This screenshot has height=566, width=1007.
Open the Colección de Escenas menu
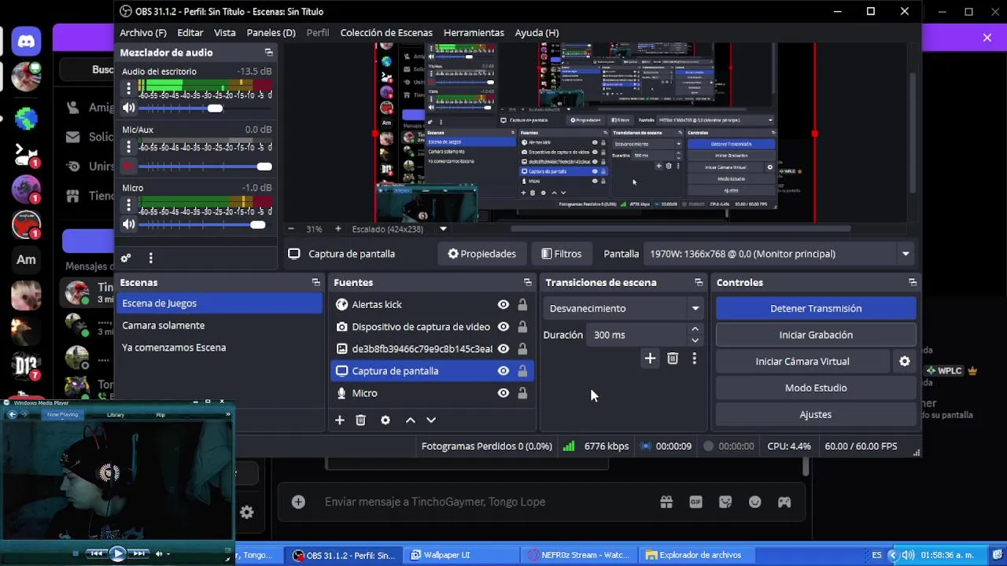click(x=386, y=33)
